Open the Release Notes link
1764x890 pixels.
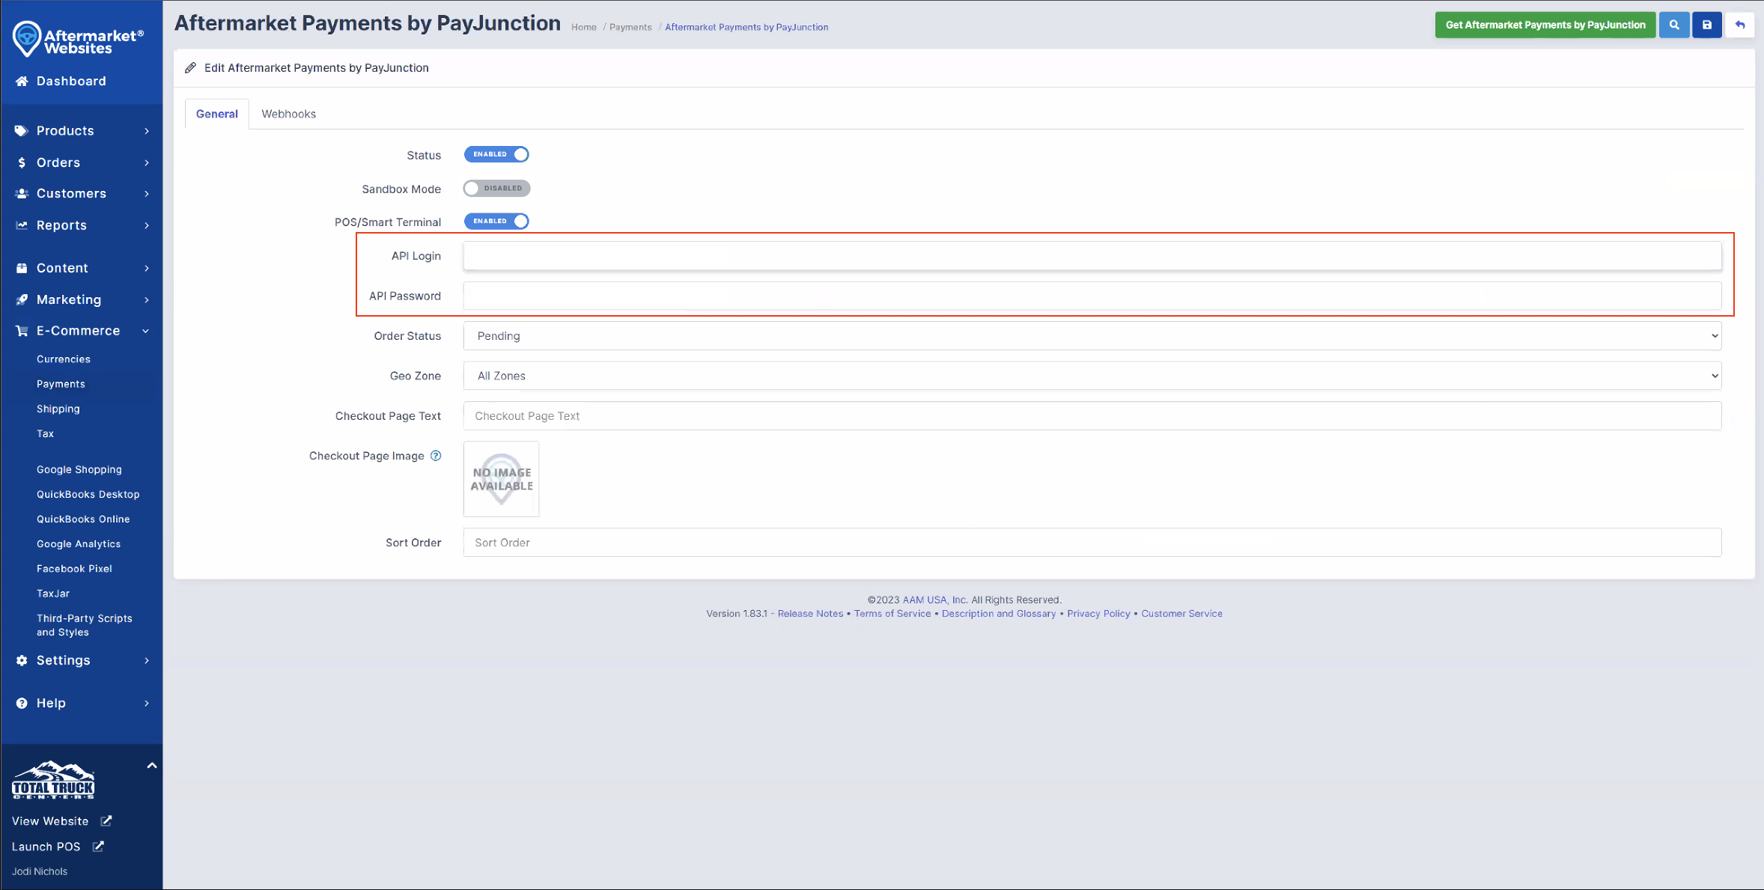pyautogui.click(x=810, y=613)
